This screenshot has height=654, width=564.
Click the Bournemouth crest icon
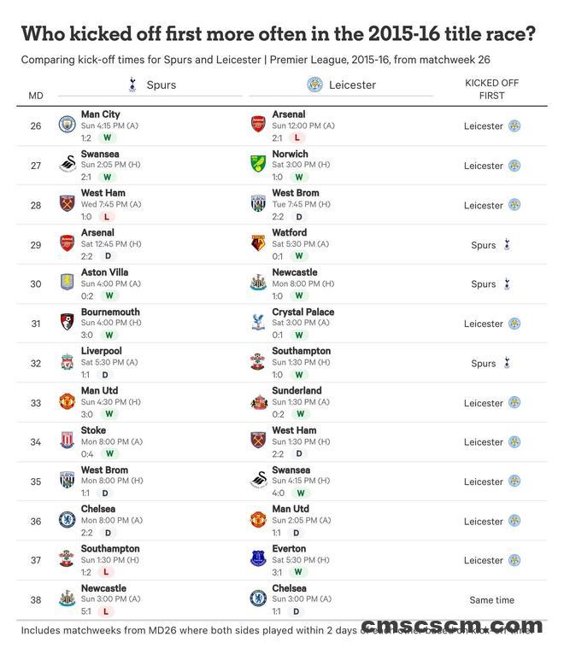click(x=67, y=324)
